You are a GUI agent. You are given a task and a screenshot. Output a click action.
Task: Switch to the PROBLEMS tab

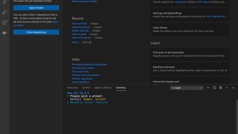pyautogui.click(x=73, y=88)
